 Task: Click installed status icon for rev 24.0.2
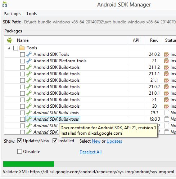click(167, 54)
